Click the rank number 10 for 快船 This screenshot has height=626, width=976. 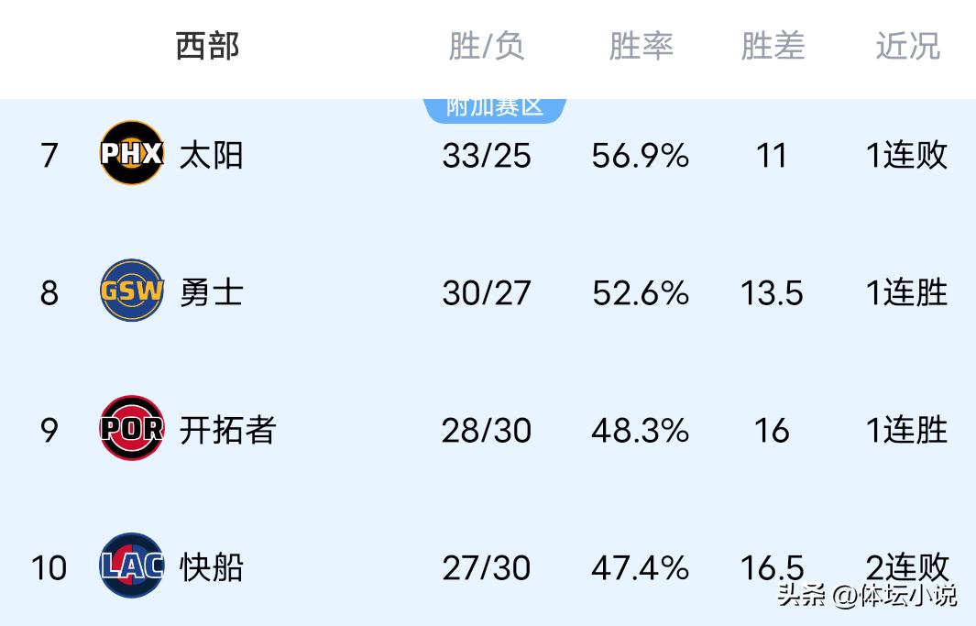49,568
